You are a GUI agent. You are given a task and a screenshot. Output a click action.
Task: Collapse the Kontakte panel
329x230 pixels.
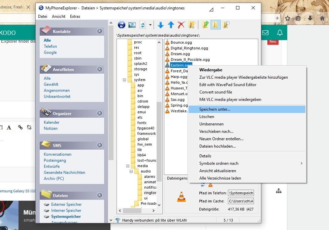coord(99,31)
